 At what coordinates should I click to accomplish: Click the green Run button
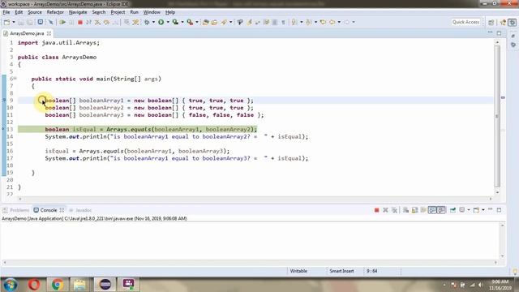(x=161, y=22)
